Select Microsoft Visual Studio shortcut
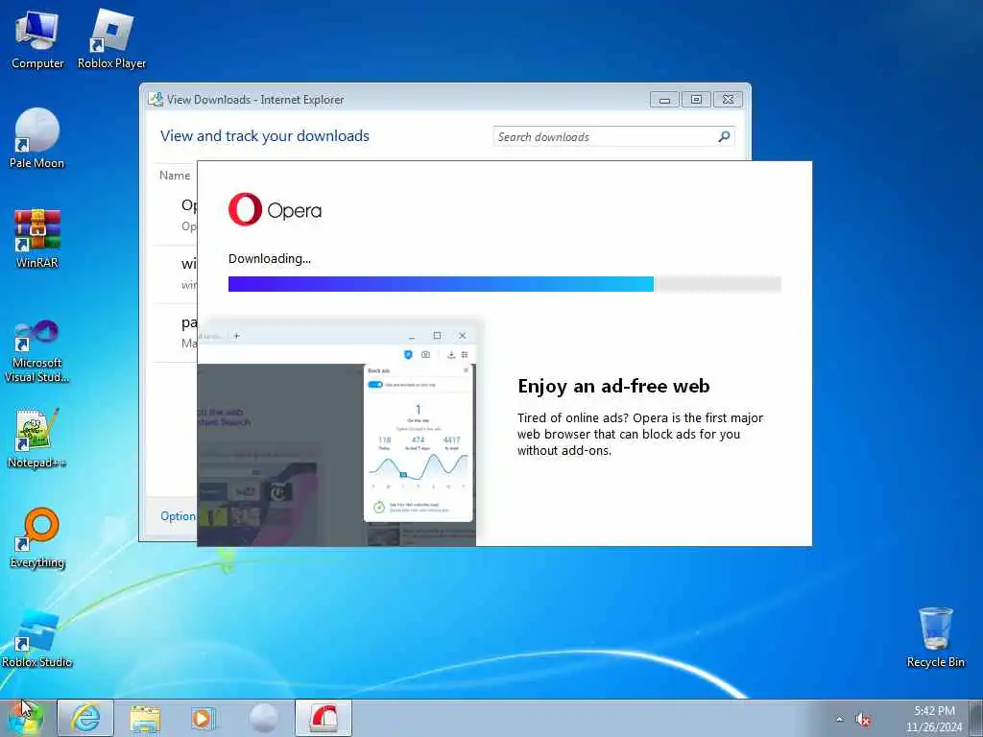 click(x=37, y=351)
